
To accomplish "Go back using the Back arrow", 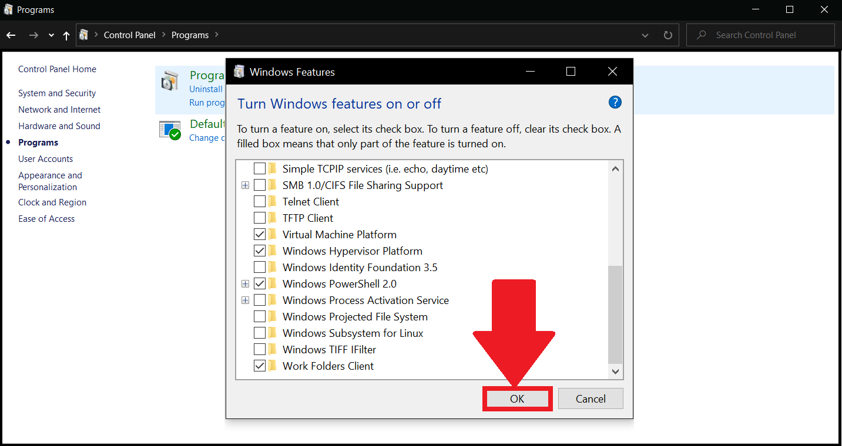I will (11, 35).
